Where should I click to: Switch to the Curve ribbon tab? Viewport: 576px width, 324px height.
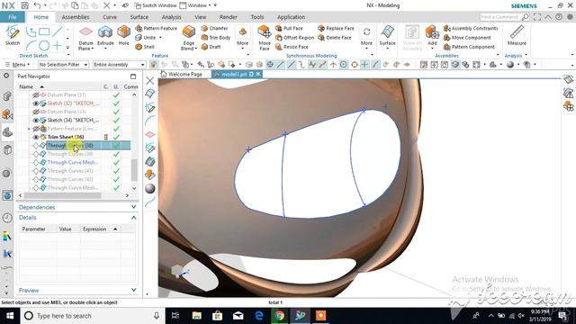point(110,17)
